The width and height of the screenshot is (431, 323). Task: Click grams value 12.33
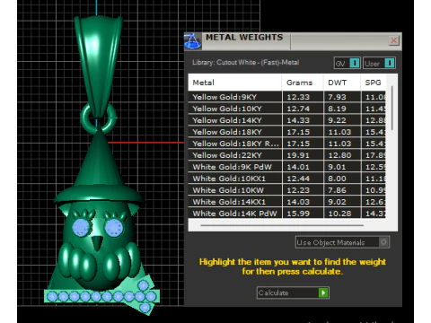[x=298, y=97]
